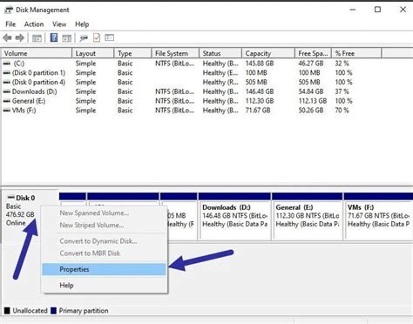Click the drive icon beside Downloads (D:)
This screenshot has width=413, height=324.
[x=7, y=91]
